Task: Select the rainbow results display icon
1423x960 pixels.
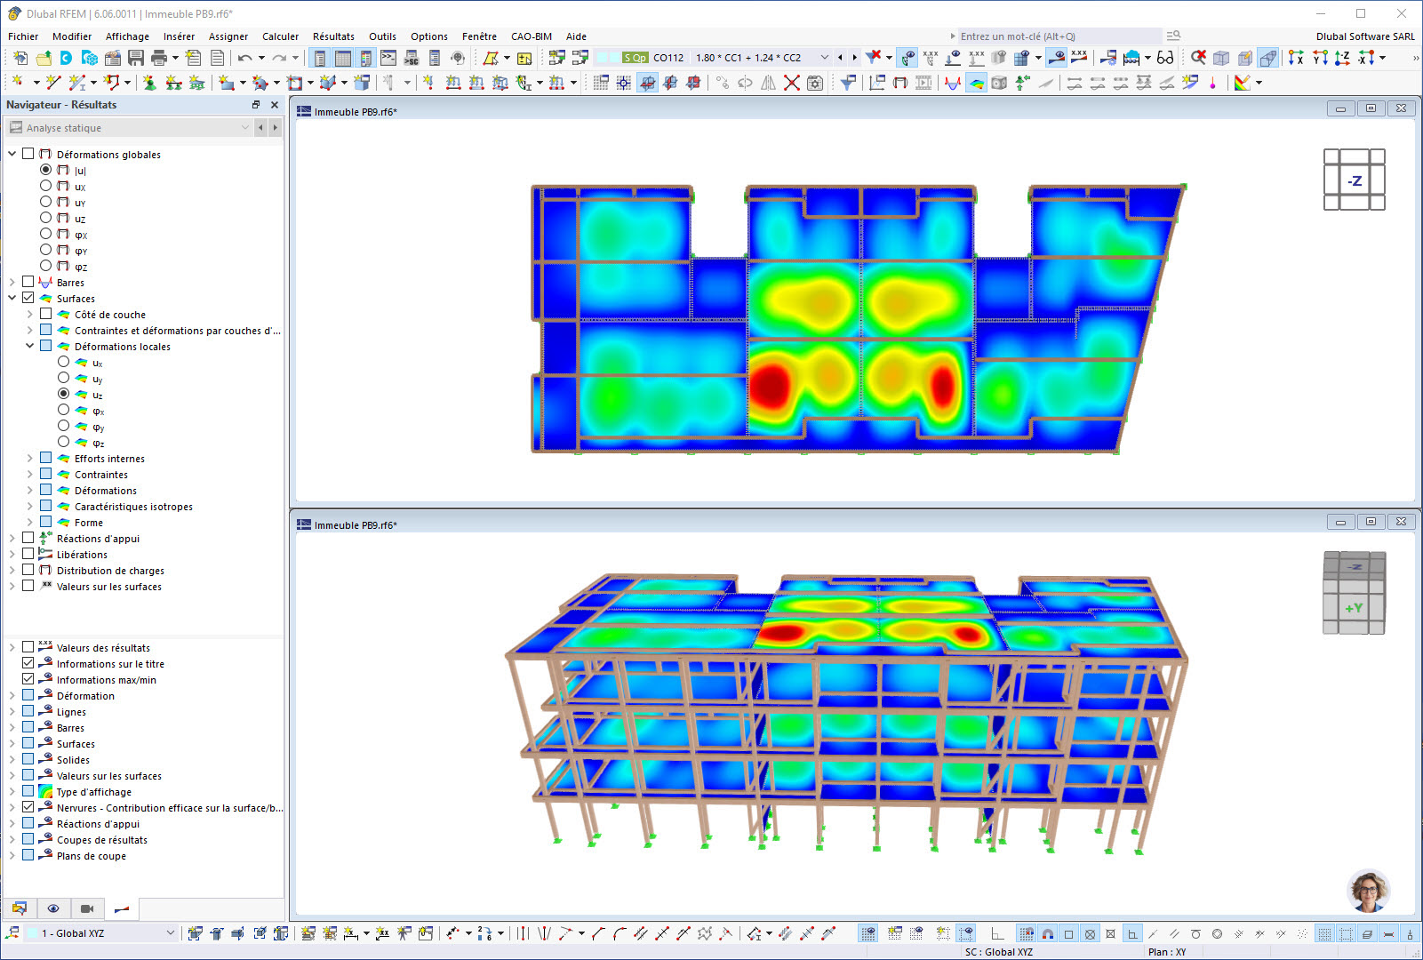Action: point(976,83)
